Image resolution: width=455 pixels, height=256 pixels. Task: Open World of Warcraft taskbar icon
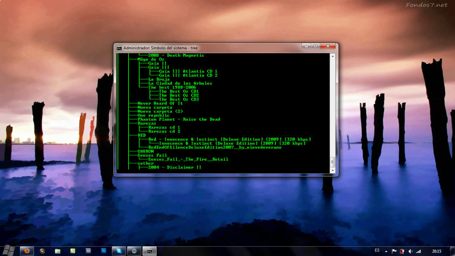42,251
